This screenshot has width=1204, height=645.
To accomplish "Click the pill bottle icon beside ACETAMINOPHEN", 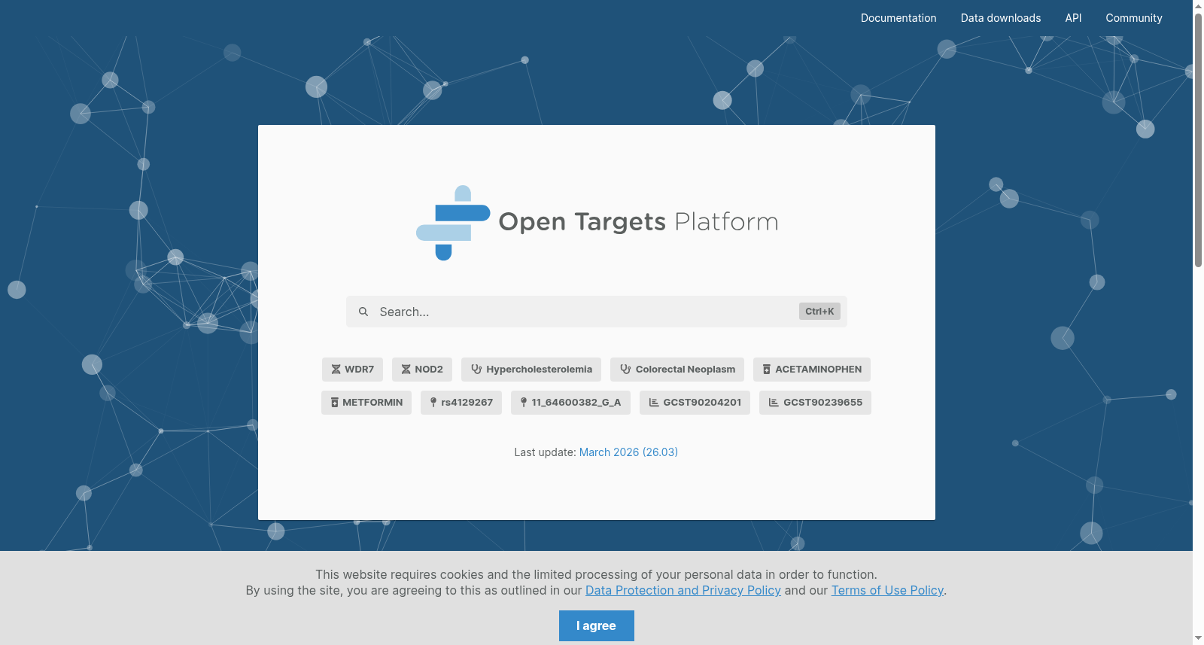I will [767, 370].
